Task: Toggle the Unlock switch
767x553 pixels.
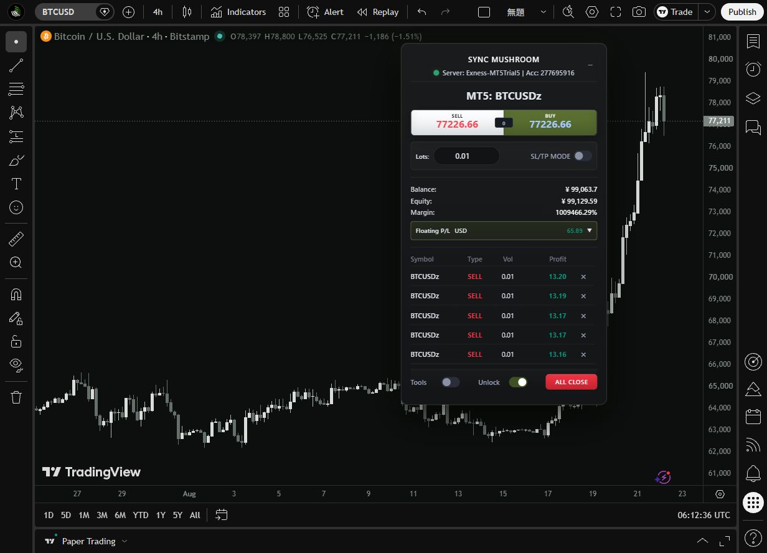Action: tap(518, 382)
